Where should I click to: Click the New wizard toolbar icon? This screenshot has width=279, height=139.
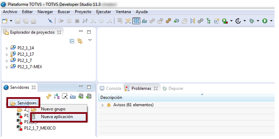click(x=5, y=21)
